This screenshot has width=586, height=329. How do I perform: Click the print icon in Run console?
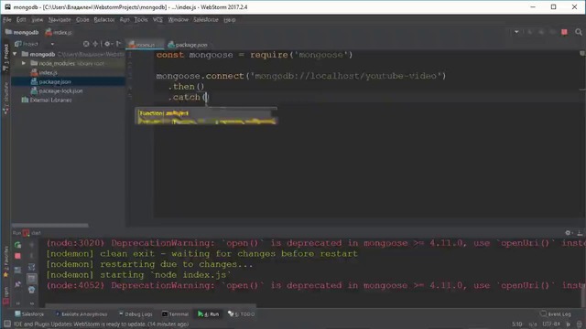[32, 290]
